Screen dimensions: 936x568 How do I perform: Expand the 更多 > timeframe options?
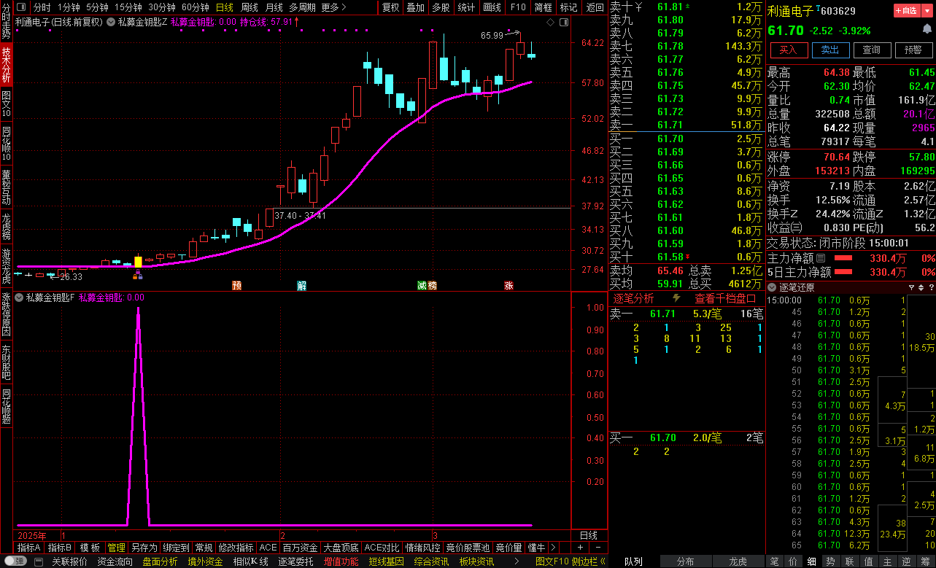click(333, 7)
